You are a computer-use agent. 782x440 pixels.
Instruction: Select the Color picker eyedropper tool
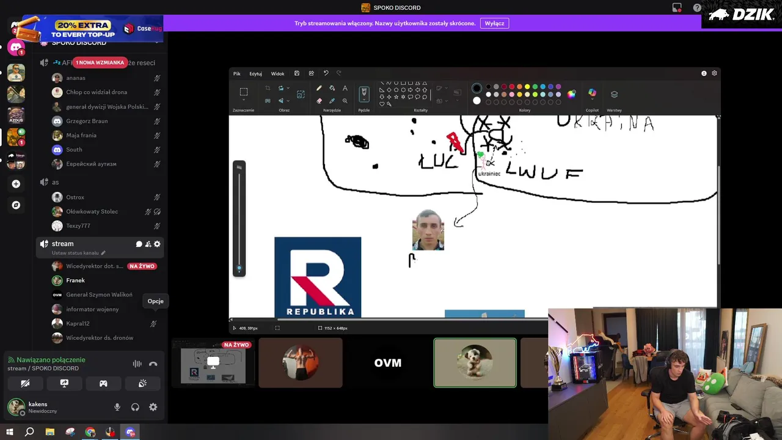(332, 101)
